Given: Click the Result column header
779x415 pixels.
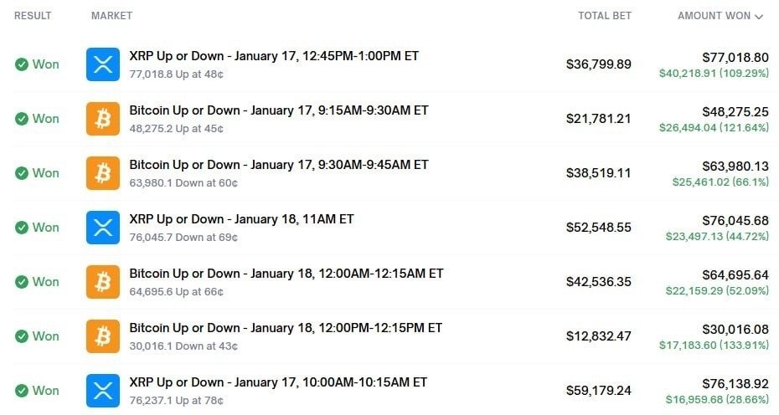Looking at the screenshot, I should pos(33,16).
